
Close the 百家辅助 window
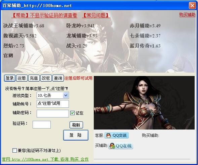tap(192, 6)
